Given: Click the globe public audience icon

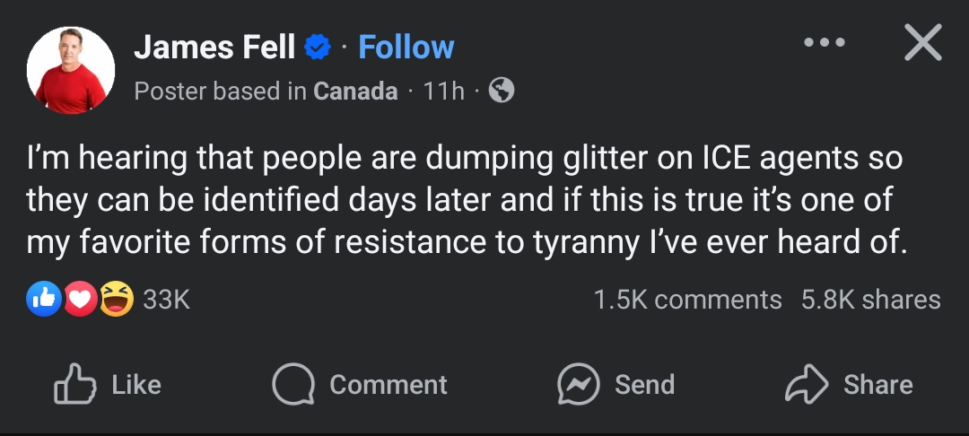Looking at the screenshot, I should click(x=501, y=91).
